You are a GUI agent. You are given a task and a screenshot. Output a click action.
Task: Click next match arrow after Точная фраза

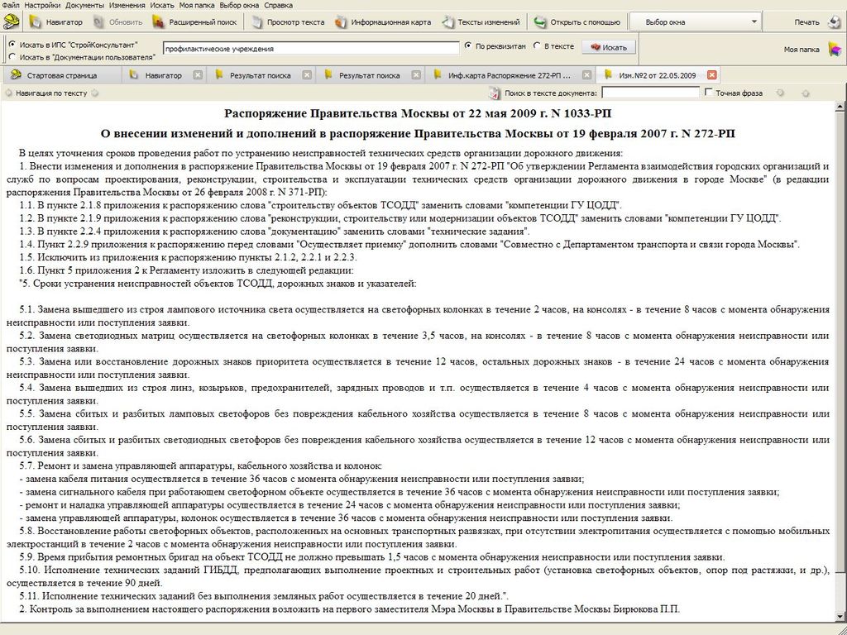806,93
